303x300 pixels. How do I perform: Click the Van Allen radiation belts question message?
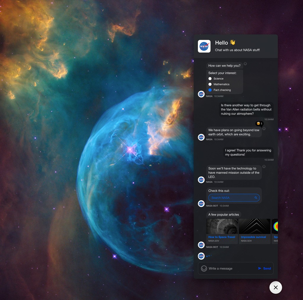click(x=246, y=110)
